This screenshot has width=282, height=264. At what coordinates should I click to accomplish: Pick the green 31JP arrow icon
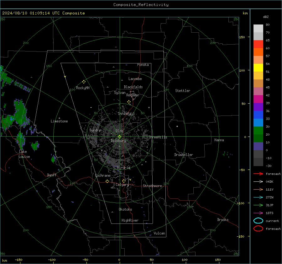pos(258,205)
